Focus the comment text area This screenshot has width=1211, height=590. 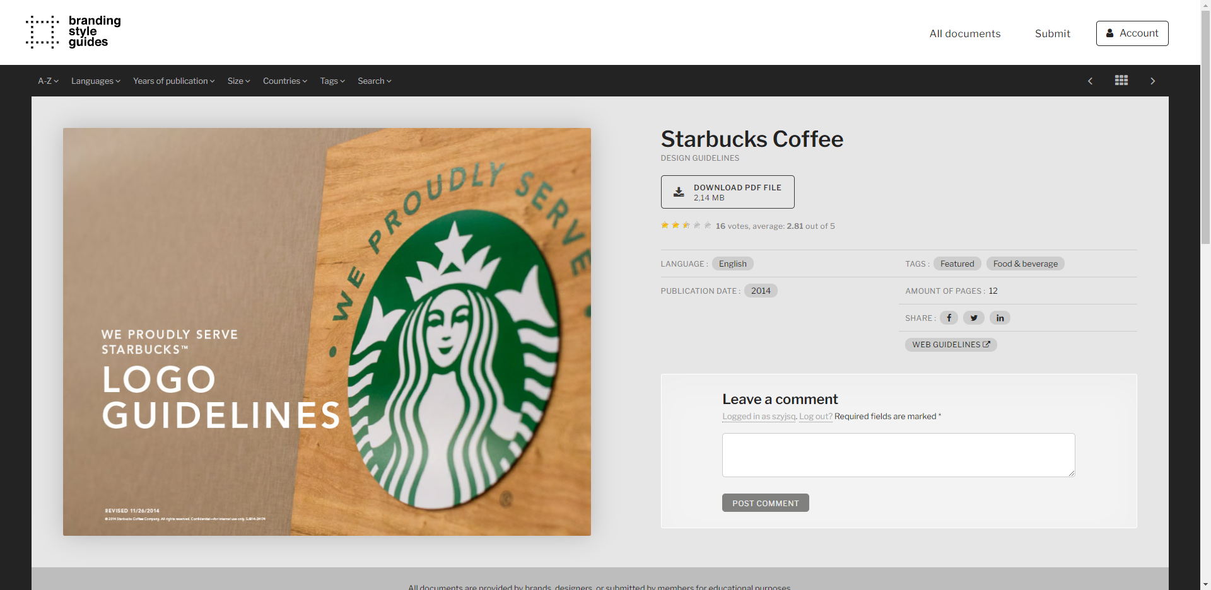point(898,455)
